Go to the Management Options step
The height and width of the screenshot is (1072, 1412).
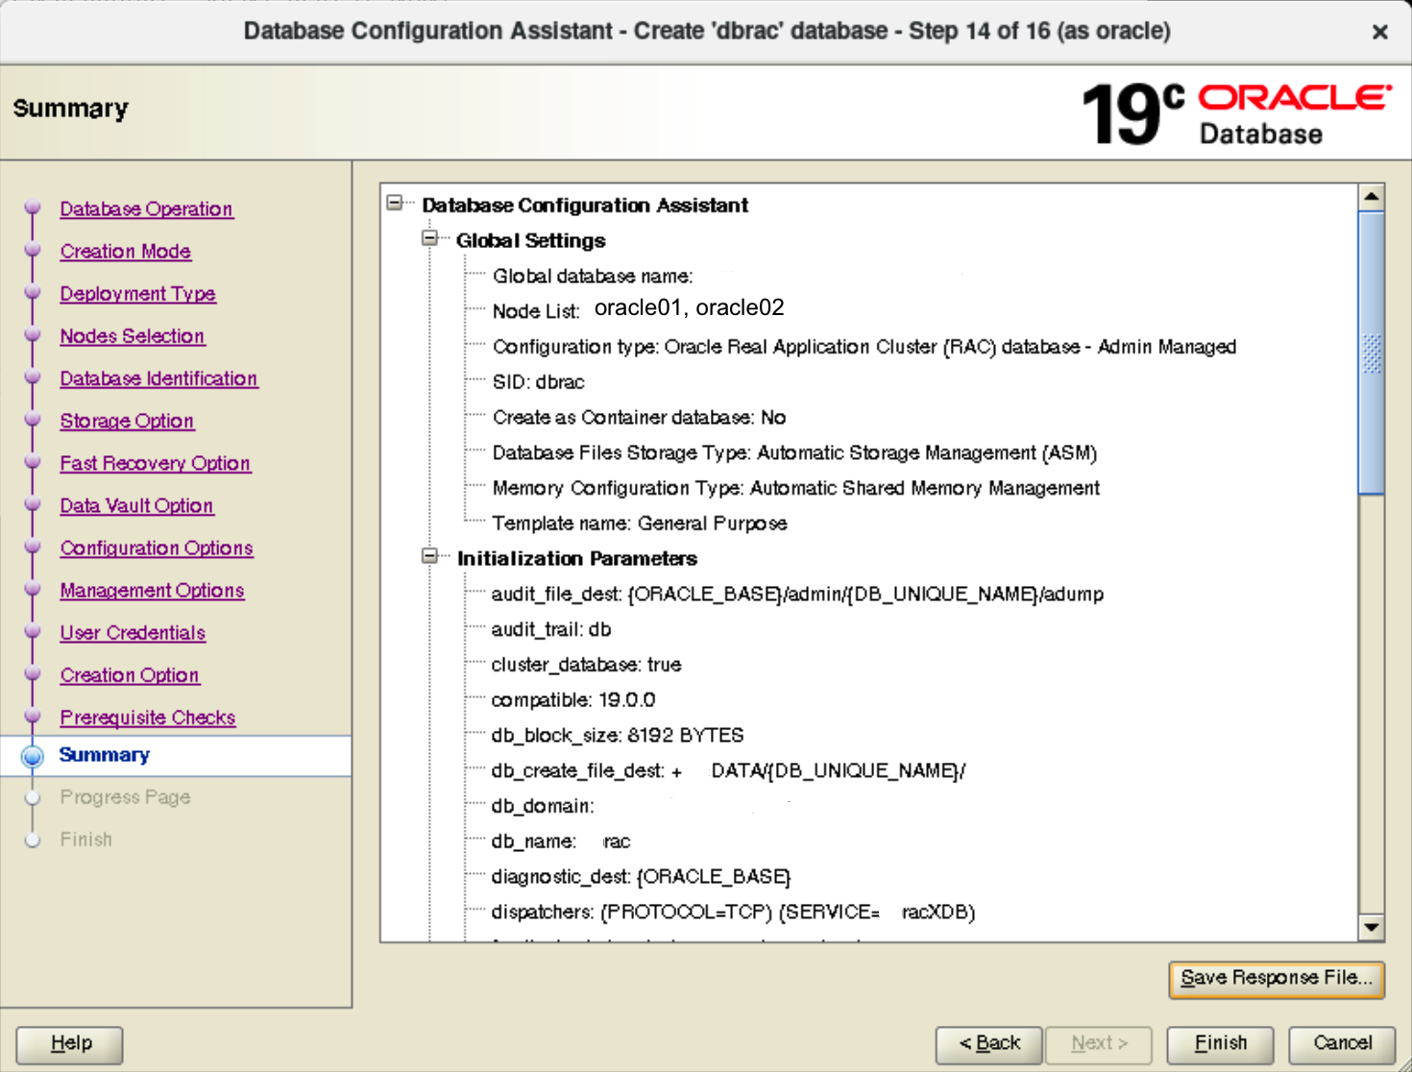pyautogui.click(x=152, y=590)
